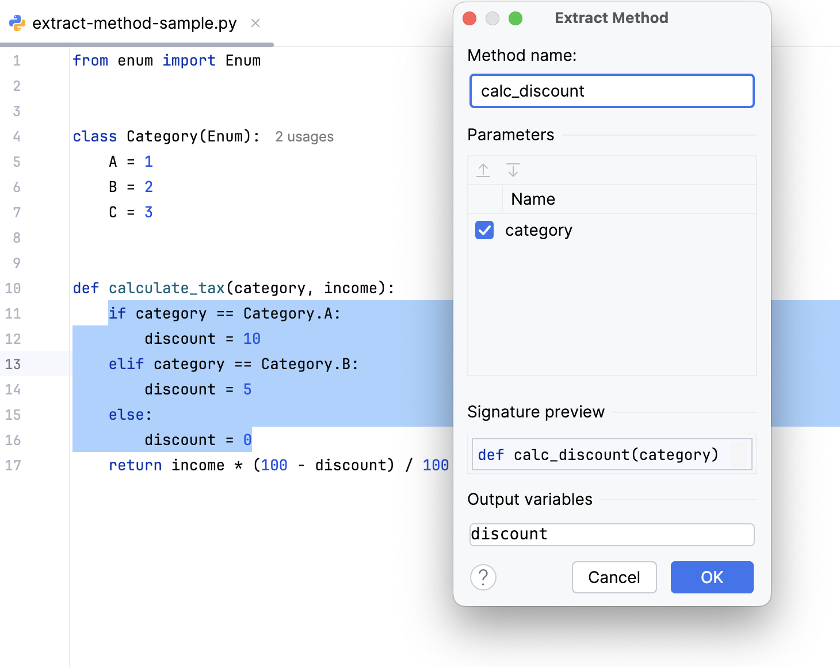Click inside the Method name field
This screenshot has width=840, height=667.
pyautogui.click(x=612, y=91)
